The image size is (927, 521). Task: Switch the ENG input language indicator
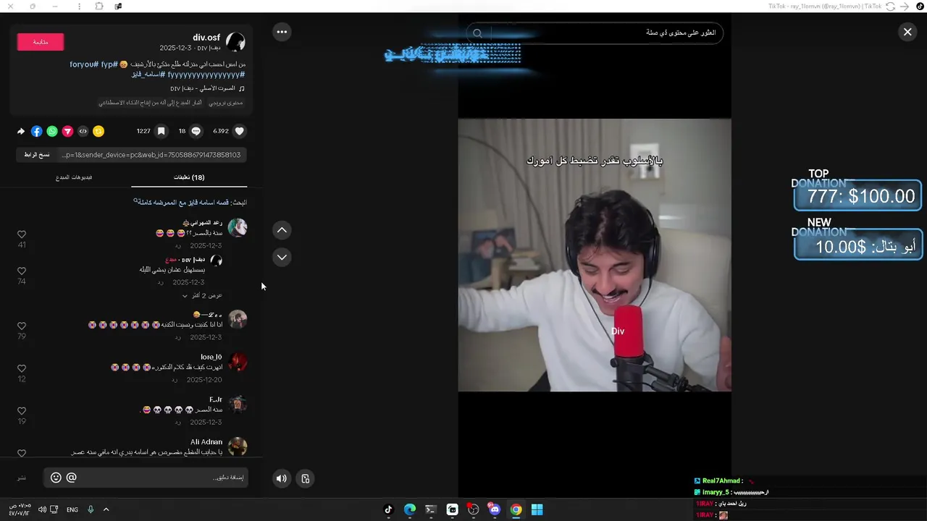click(x=72, y=509)
